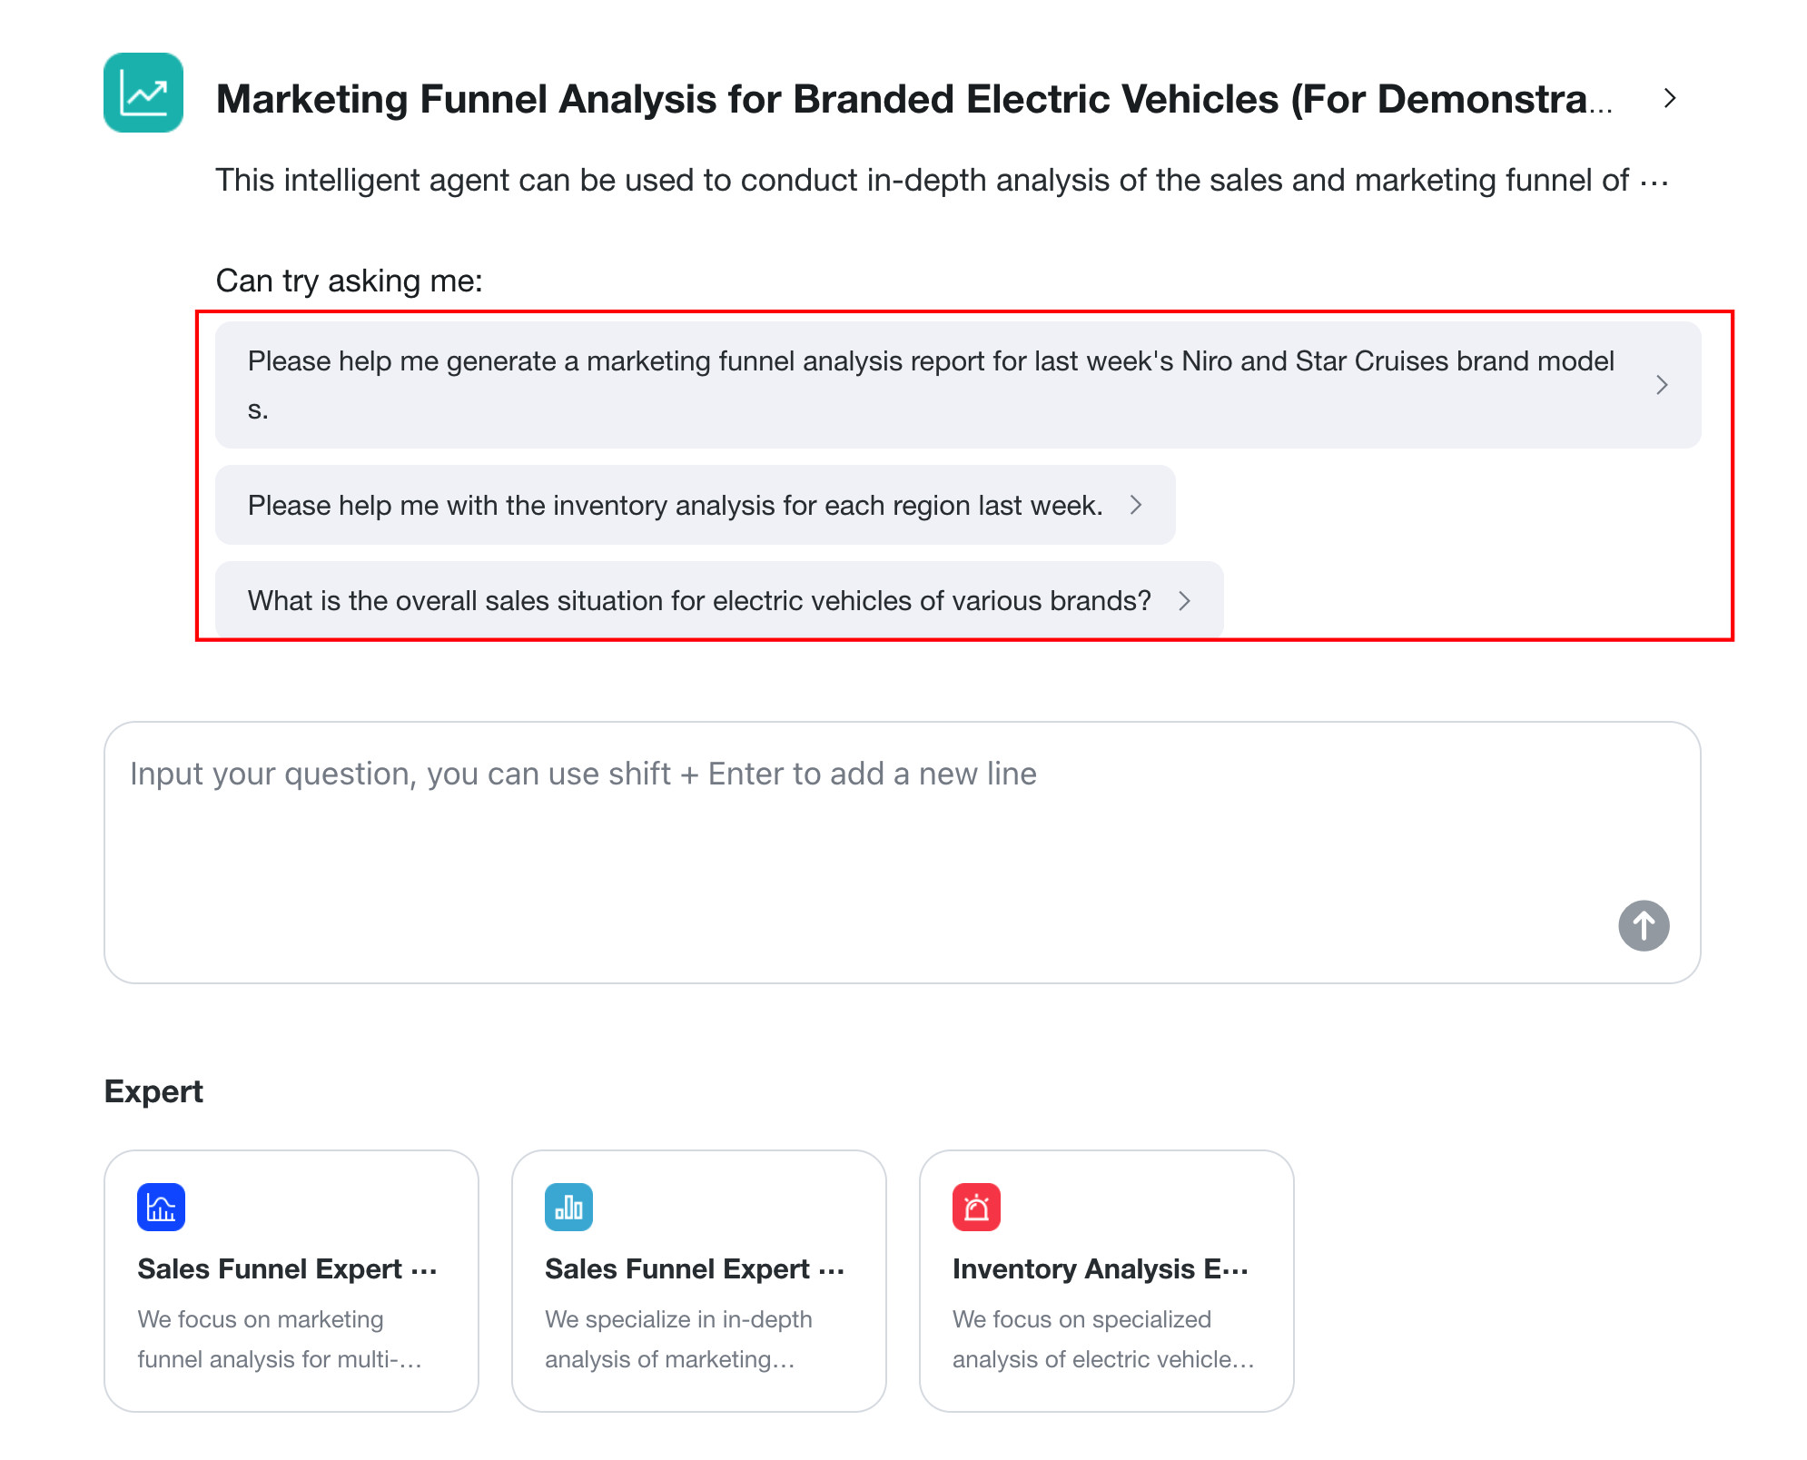
Task: Click the blue Sales Funnel Expert icon
Action: coord(161,1207)
